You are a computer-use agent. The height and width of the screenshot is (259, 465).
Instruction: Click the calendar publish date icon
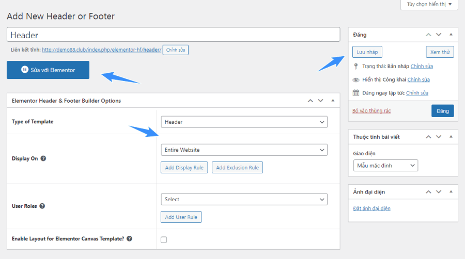tap(356, 93)
